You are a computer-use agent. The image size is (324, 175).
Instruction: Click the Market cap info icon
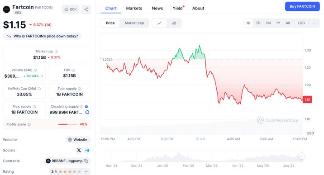(x=56, y=52)
